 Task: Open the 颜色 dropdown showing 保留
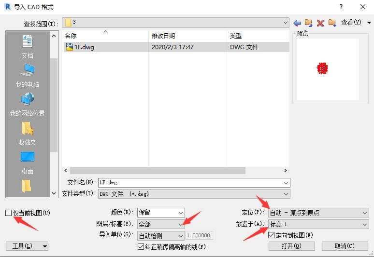(x=161, y=213)
